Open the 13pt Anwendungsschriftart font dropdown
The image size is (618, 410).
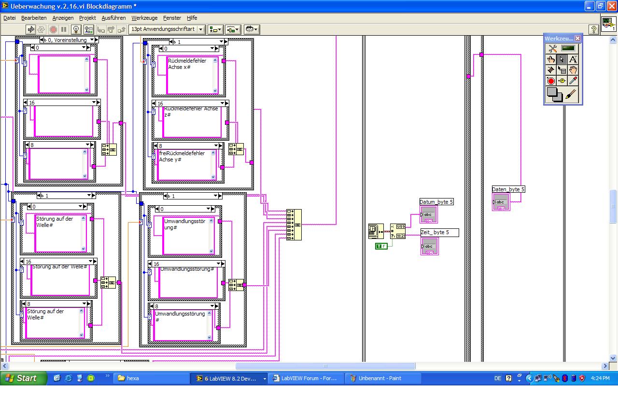coord(167,29)
